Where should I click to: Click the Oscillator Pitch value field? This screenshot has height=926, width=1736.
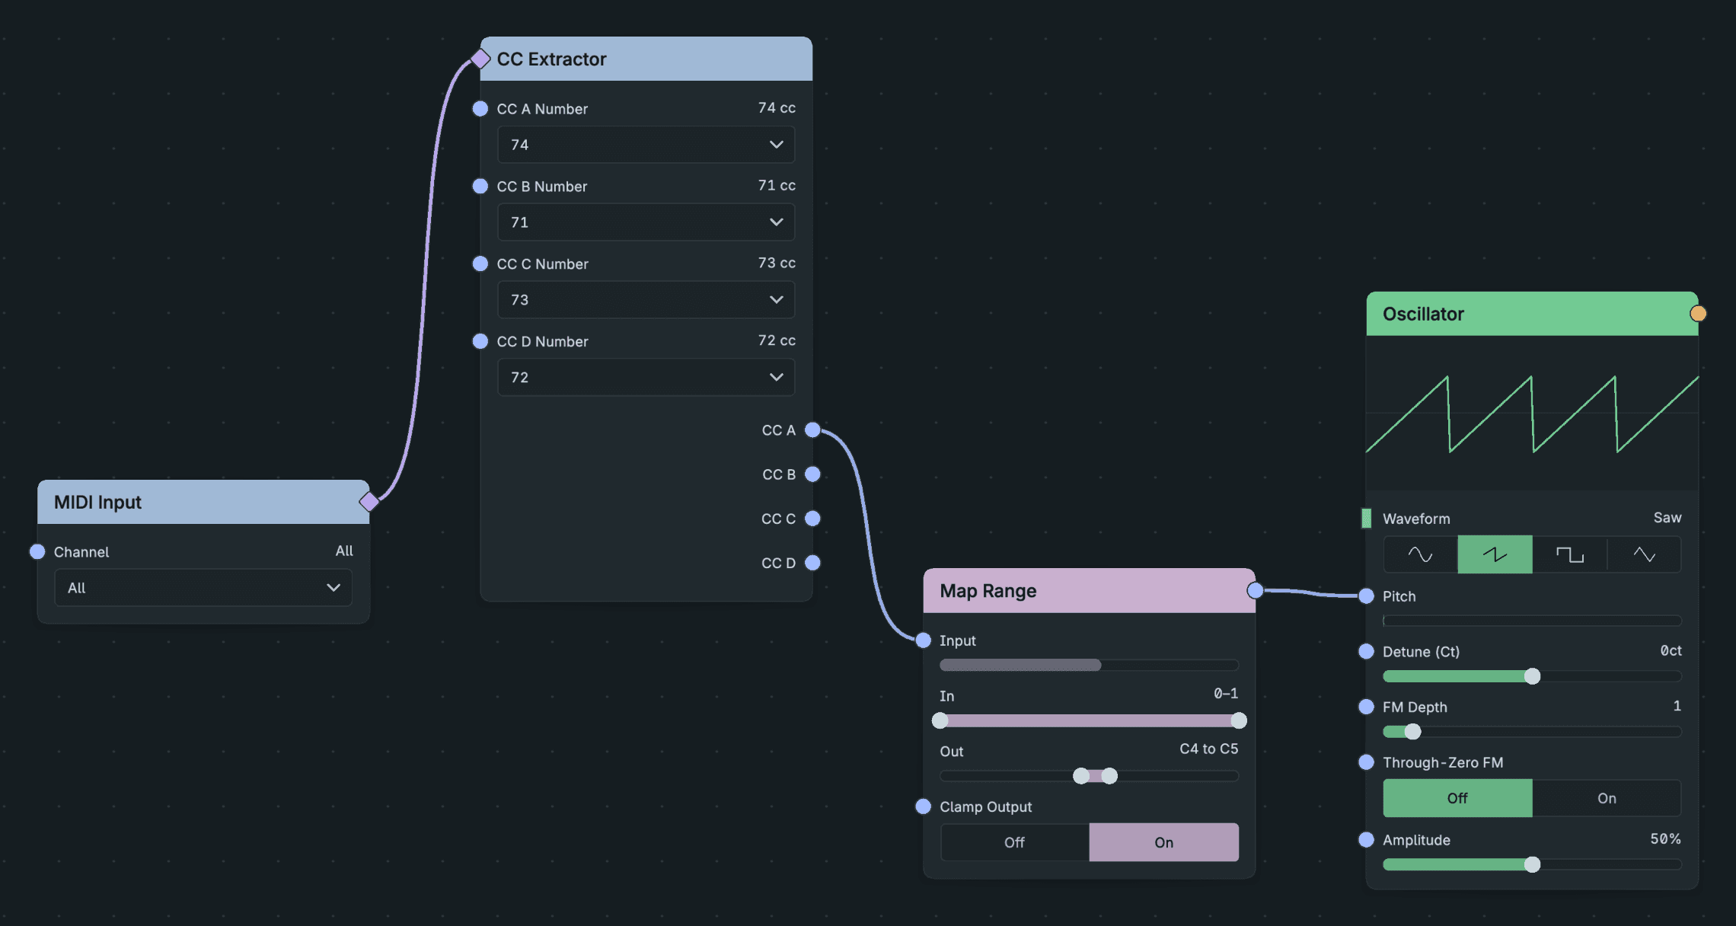click(1532, 621)
